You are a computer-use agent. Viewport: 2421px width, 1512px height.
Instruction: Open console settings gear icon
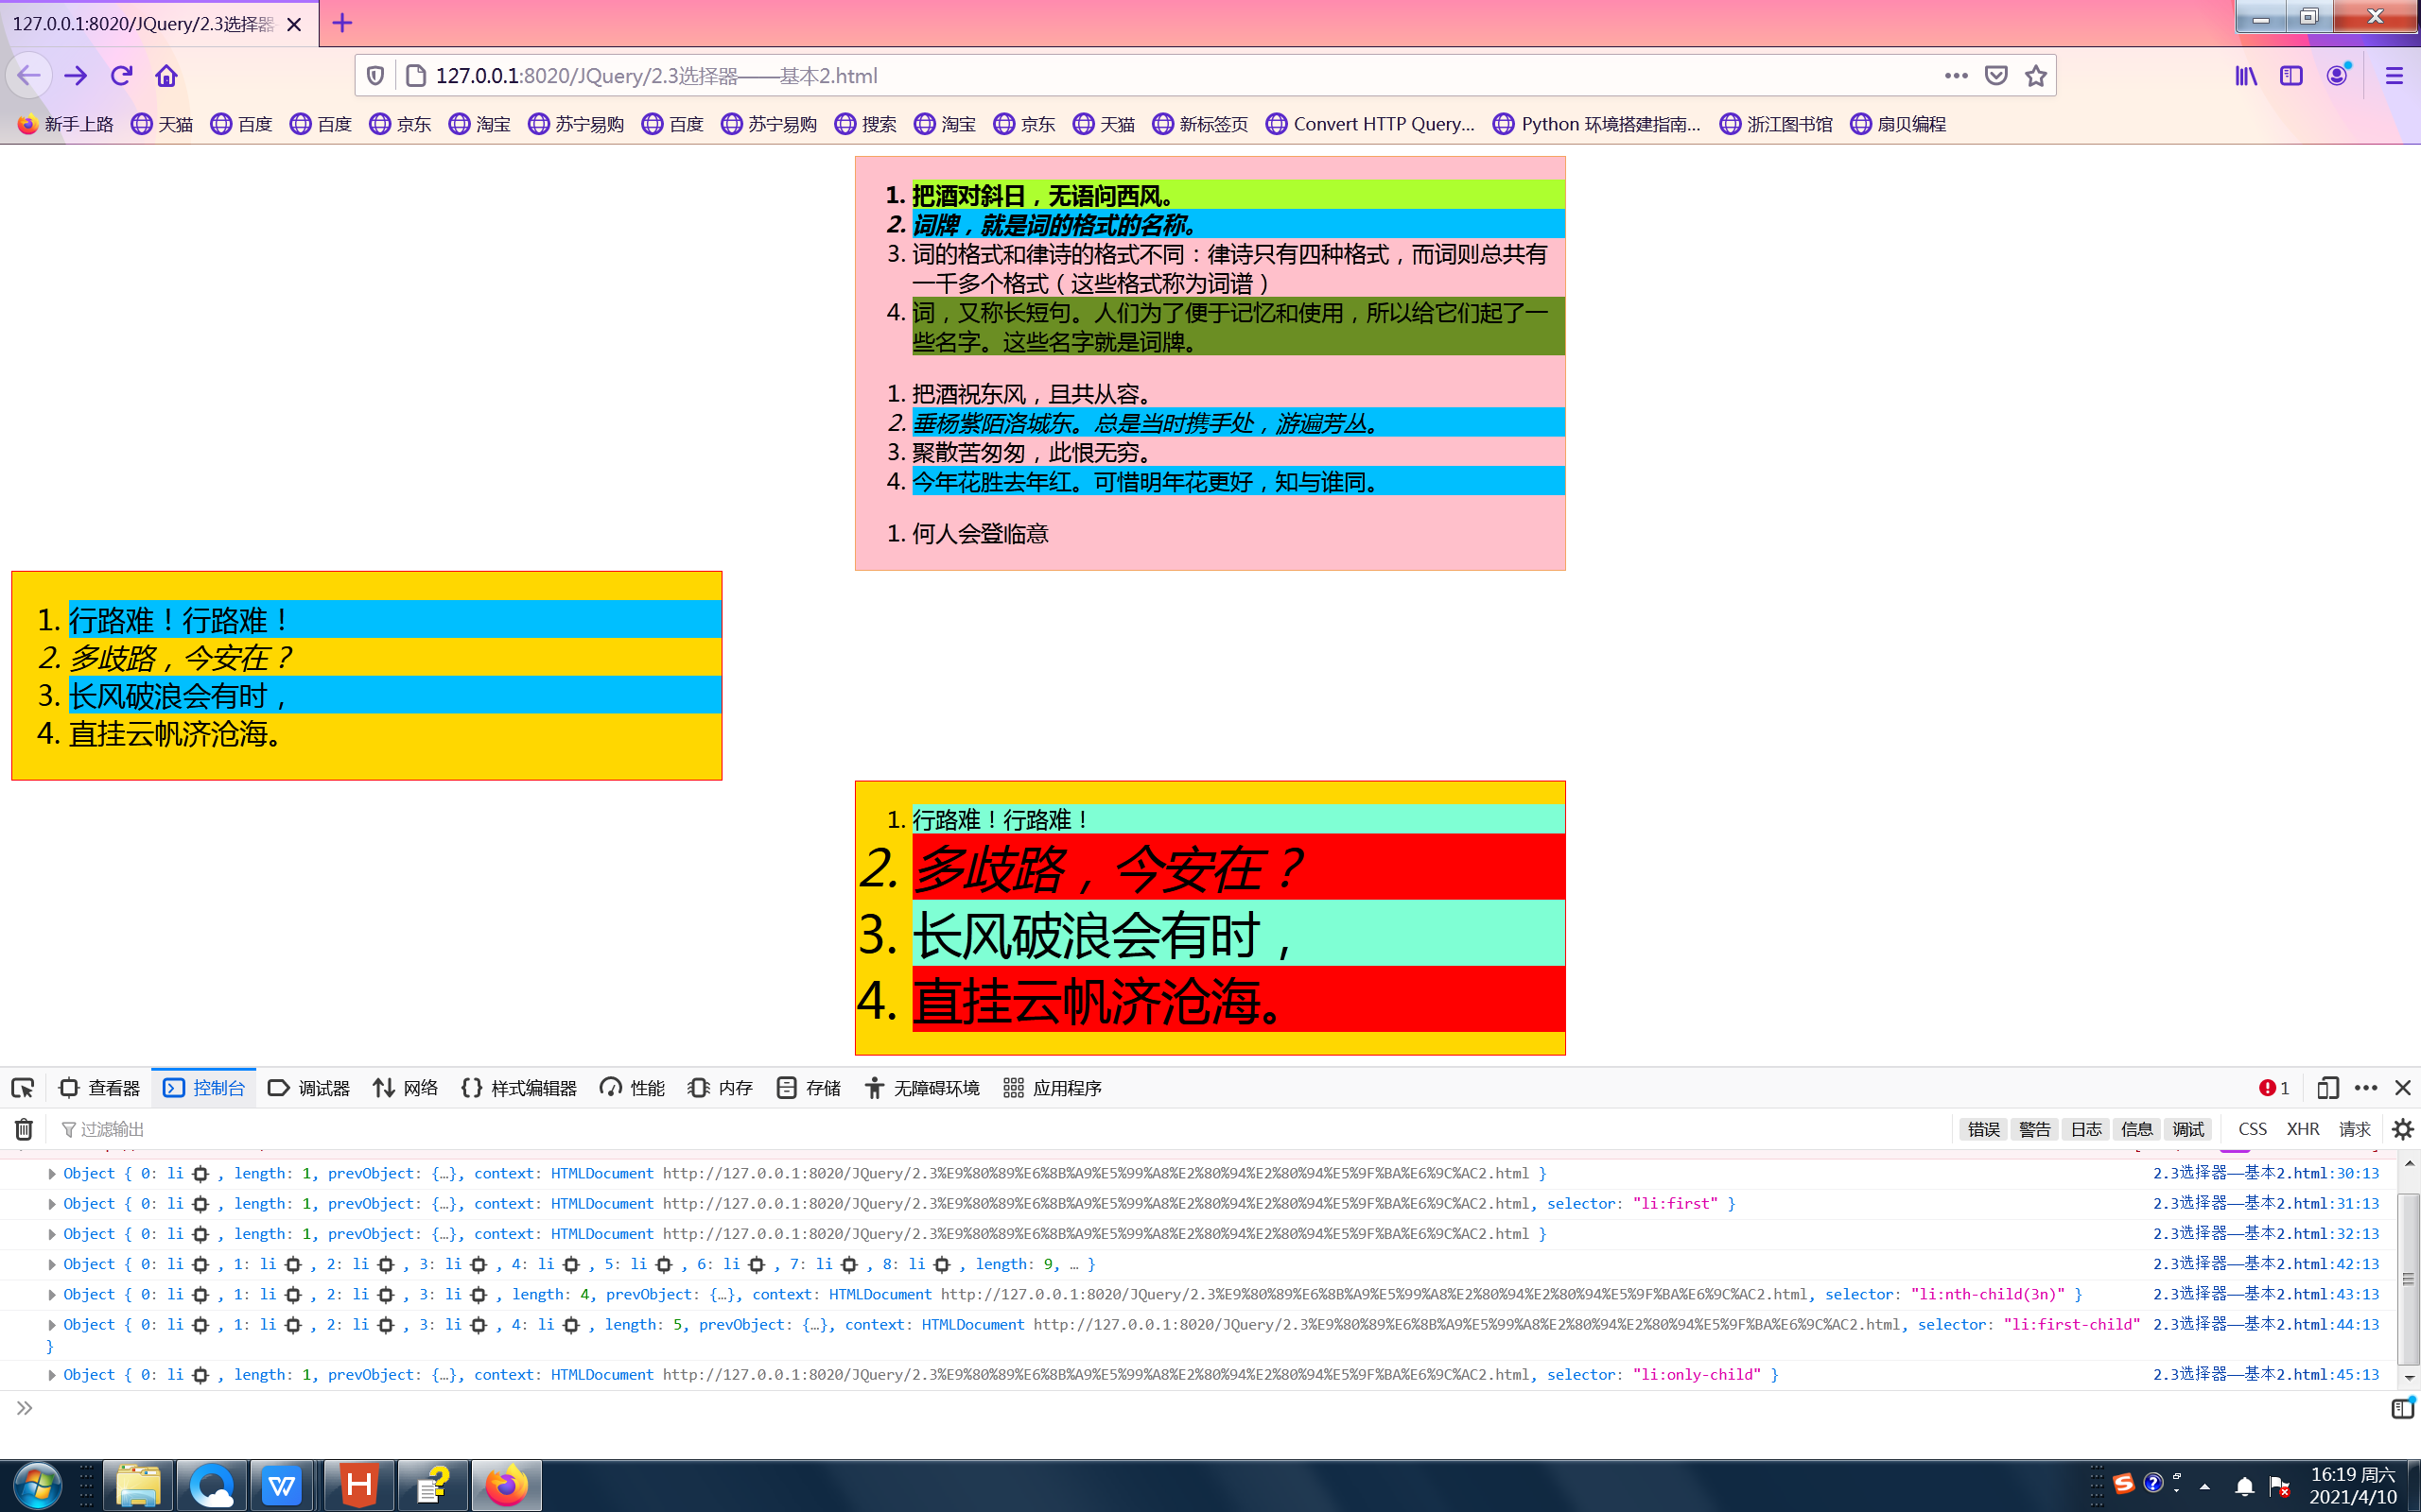(x=2402, y=1129)
